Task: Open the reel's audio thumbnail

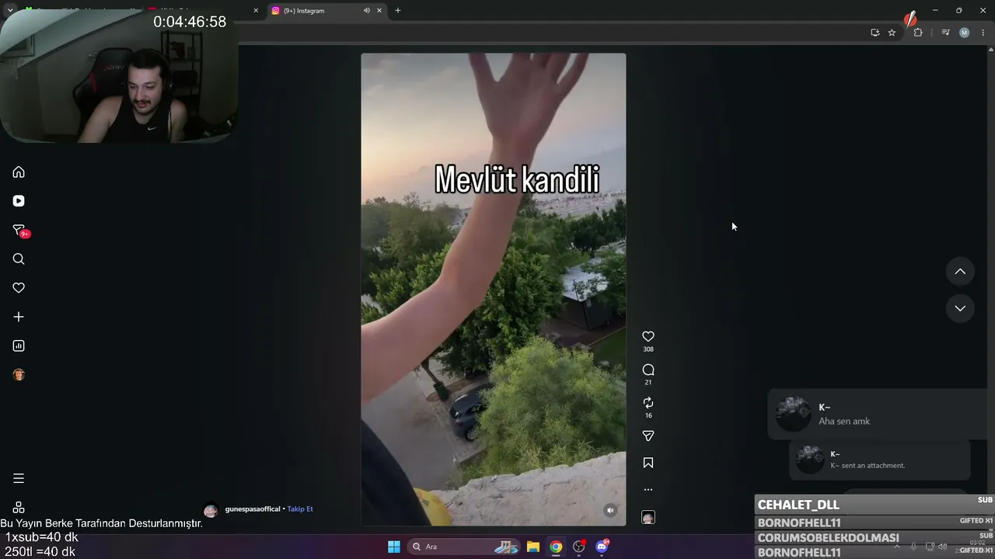Action: coord(648,518)
